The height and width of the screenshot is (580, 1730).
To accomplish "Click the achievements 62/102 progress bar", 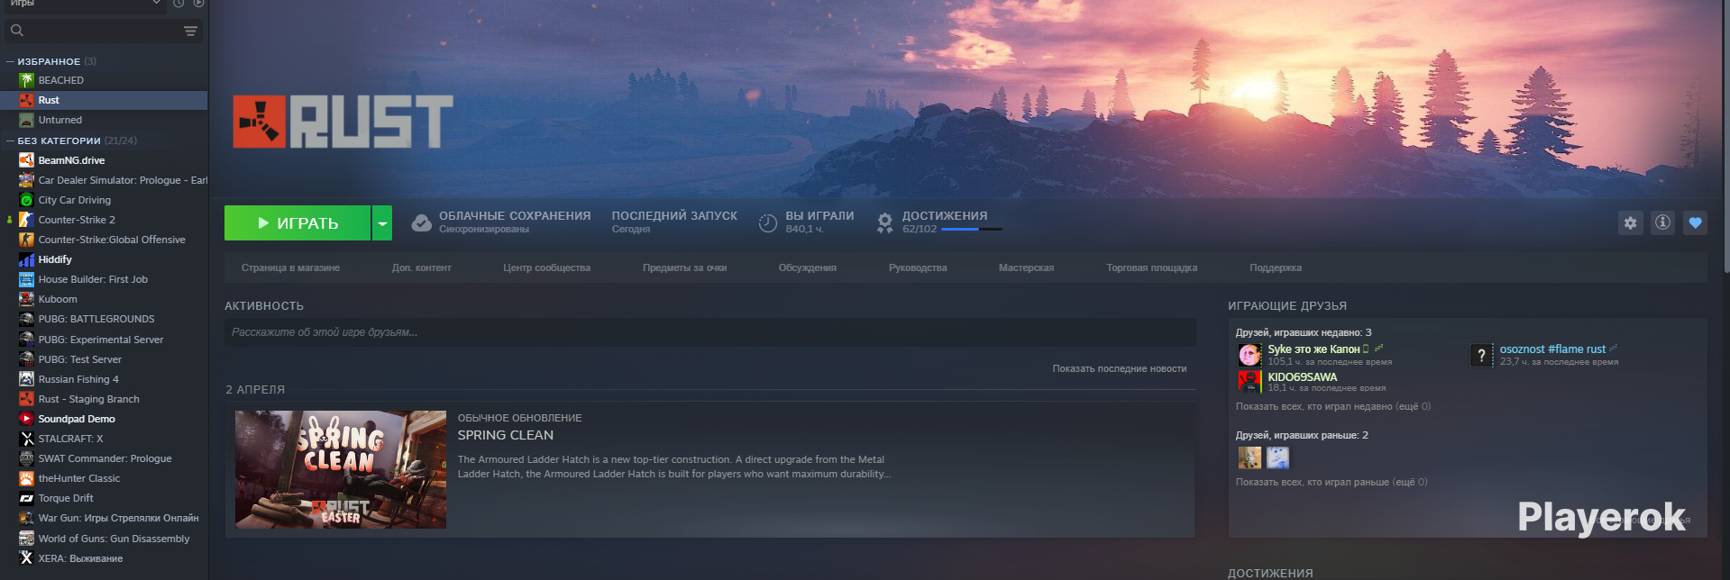I will (x=972, y=229).
